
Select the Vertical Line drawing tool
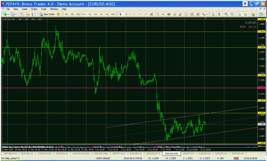coord(134,14)
